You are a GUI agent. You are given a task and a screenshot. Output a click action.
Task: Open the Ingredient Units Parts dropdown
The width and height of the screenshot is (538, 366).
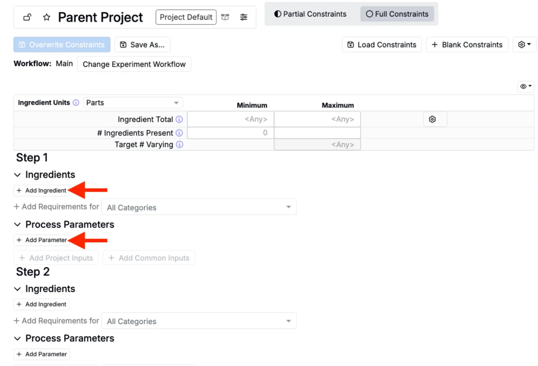[133, 103]
